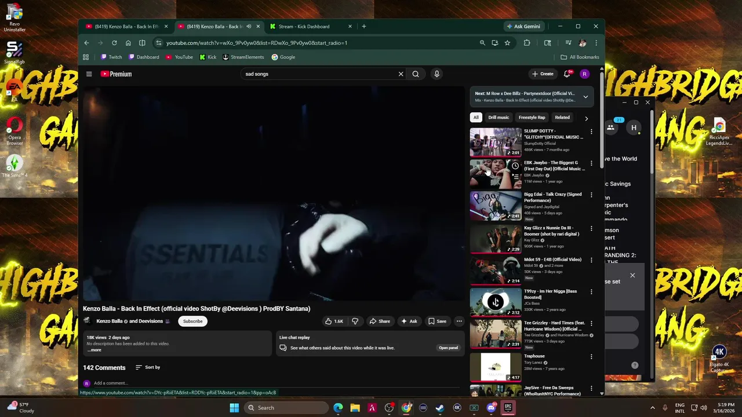The width and height of the screenshot is (742, 417).
Task: Bookmark this page with star icon
Action: 507,43
